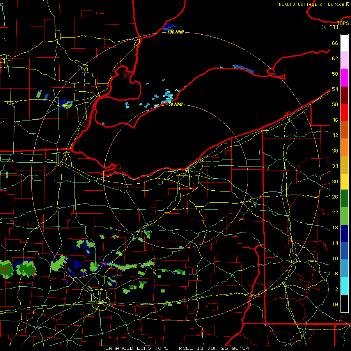Click the dark green legend swatch
Screen dimensions: 351x351
(x=344, y=199)
